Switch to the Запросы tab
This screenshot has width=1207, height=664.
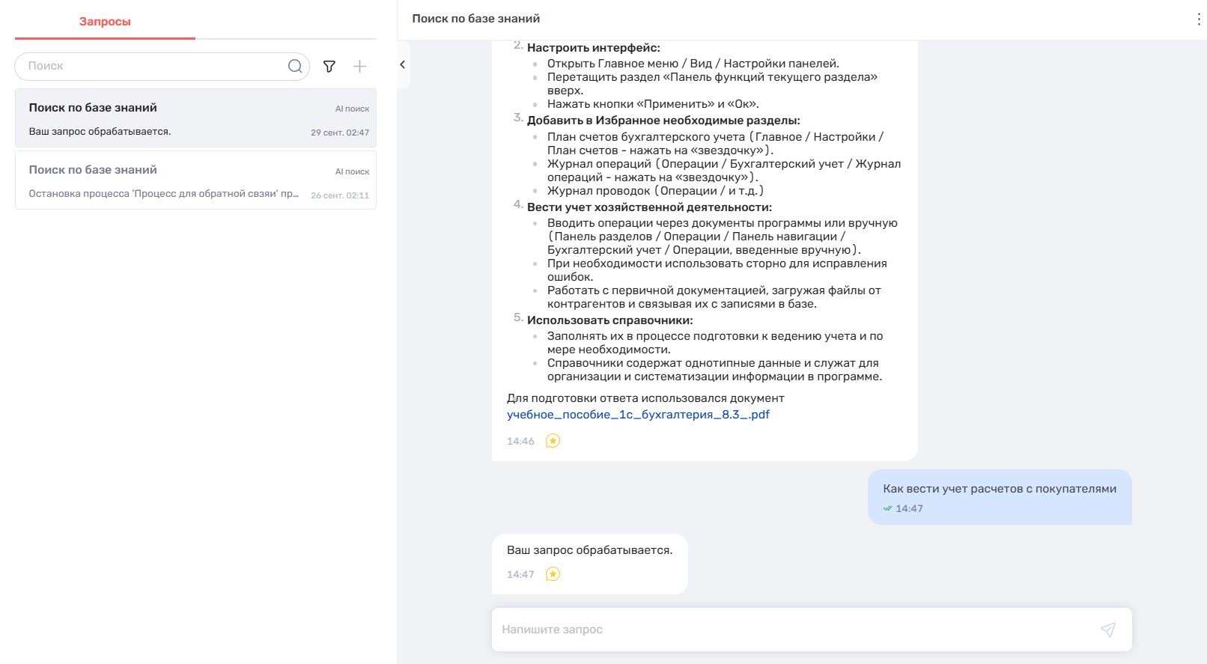[x=105, y=22]
